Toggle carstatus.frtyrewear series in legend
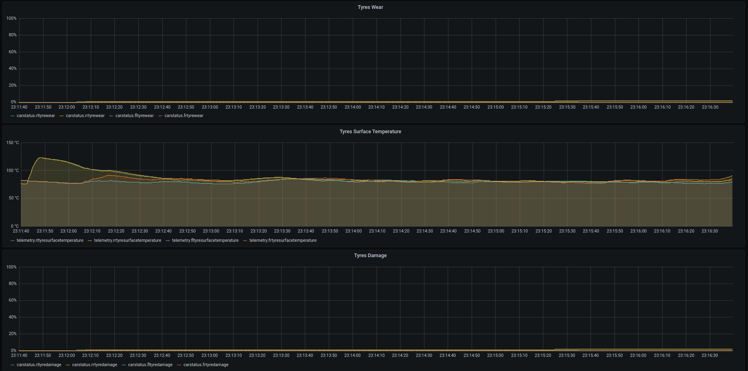748x371 pixels. (184, 116)
